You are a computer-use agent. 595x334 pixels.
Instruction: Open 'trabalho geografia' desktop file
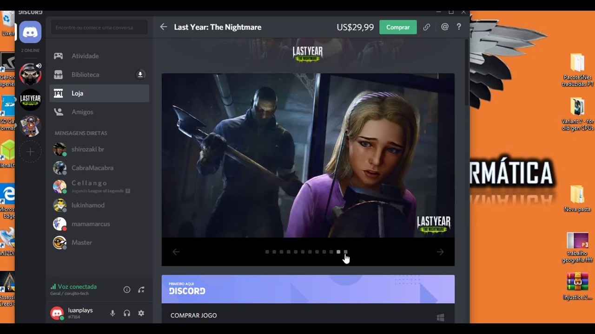pyautogui.click(x=577, y=248)
